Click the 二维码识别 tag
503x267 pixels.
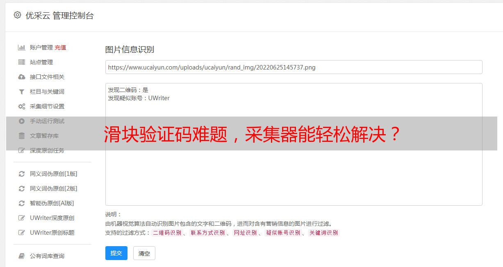pos(167,233)
